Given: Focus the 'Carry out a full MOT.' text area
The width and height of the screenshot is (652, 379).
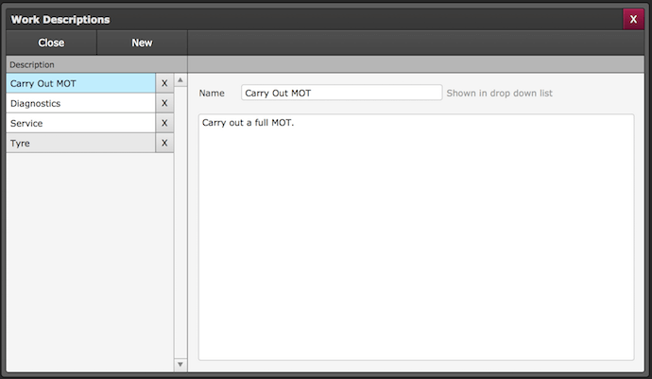Looking at the screenshot, I should coord(416,236).
